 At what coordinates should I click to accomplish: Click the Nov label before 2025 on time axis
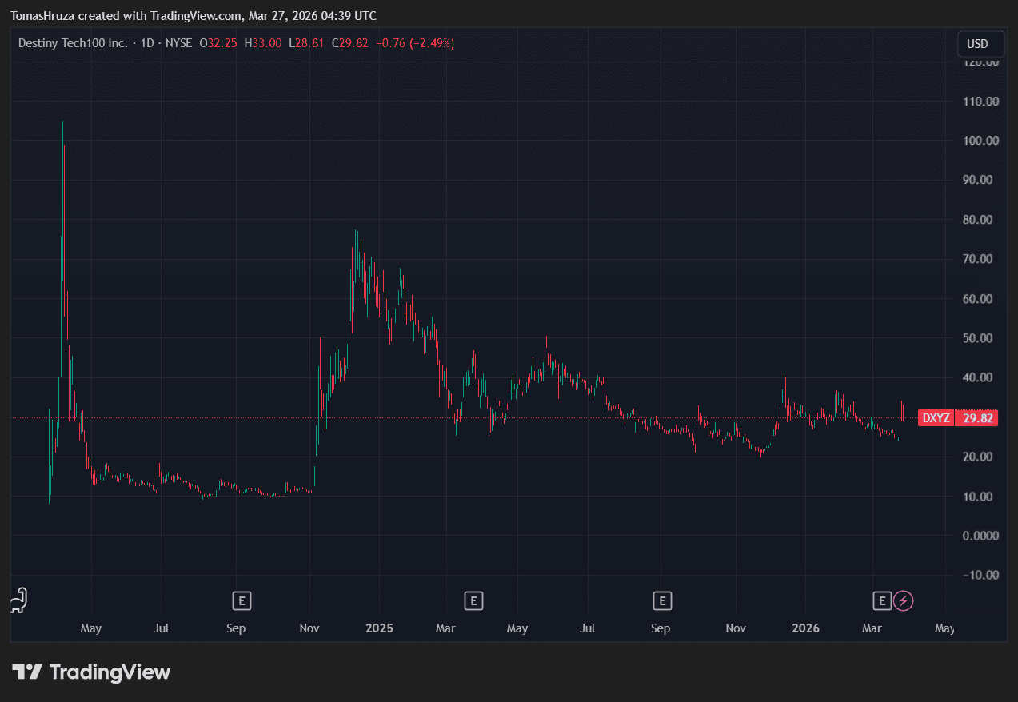coord(309,628)
